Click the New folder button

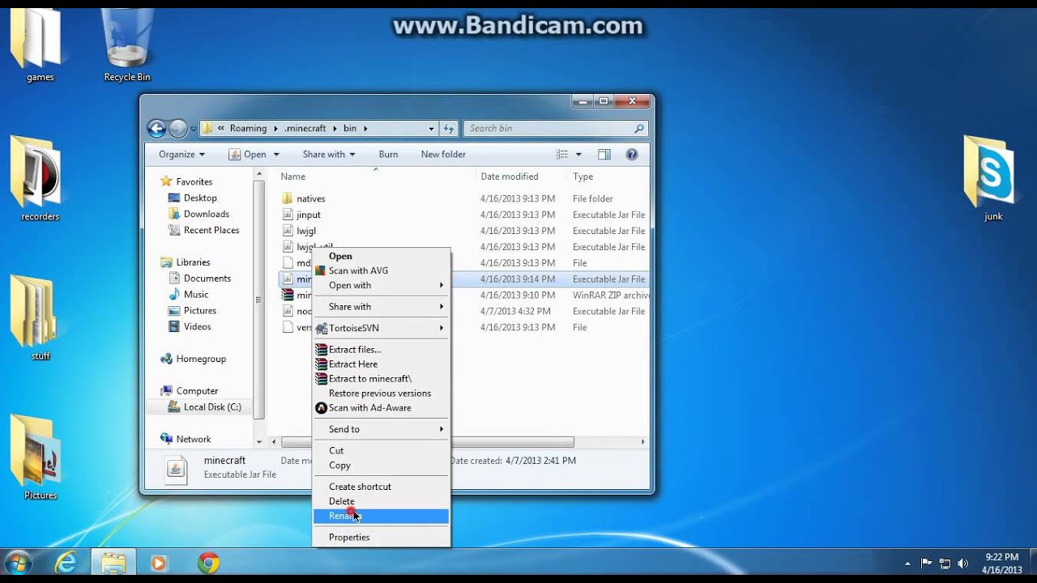[443, 155]
